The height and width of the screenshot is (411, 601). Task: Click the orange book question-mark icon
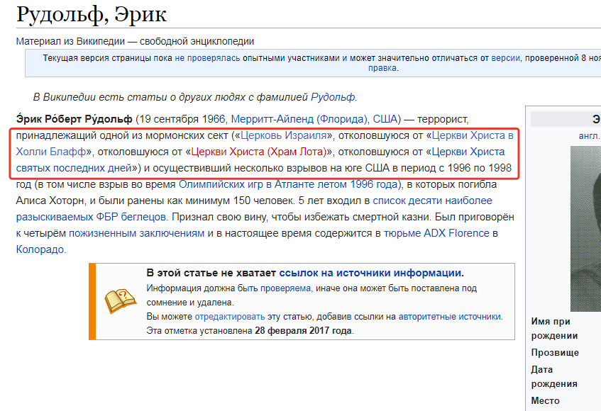121,301
